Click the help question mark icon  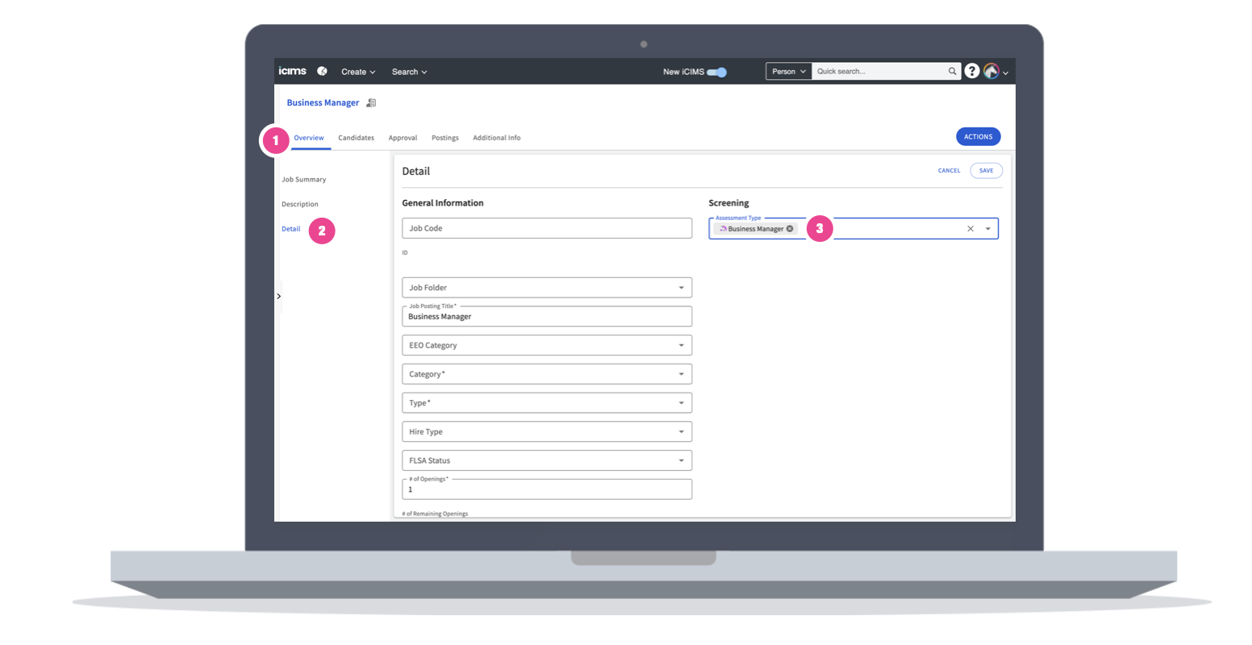click(972, 72)
